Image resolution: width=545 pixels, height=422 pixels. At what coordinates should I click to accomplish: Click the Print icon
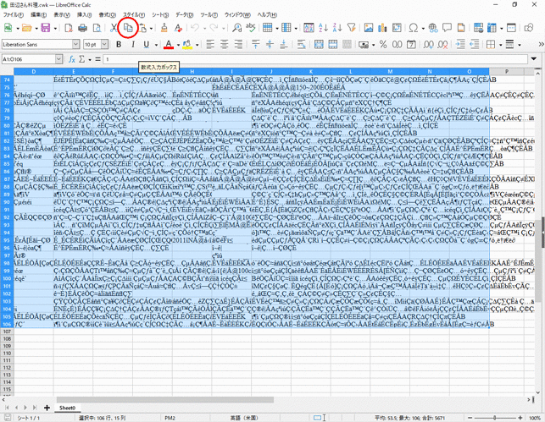[x=82, y=28]
